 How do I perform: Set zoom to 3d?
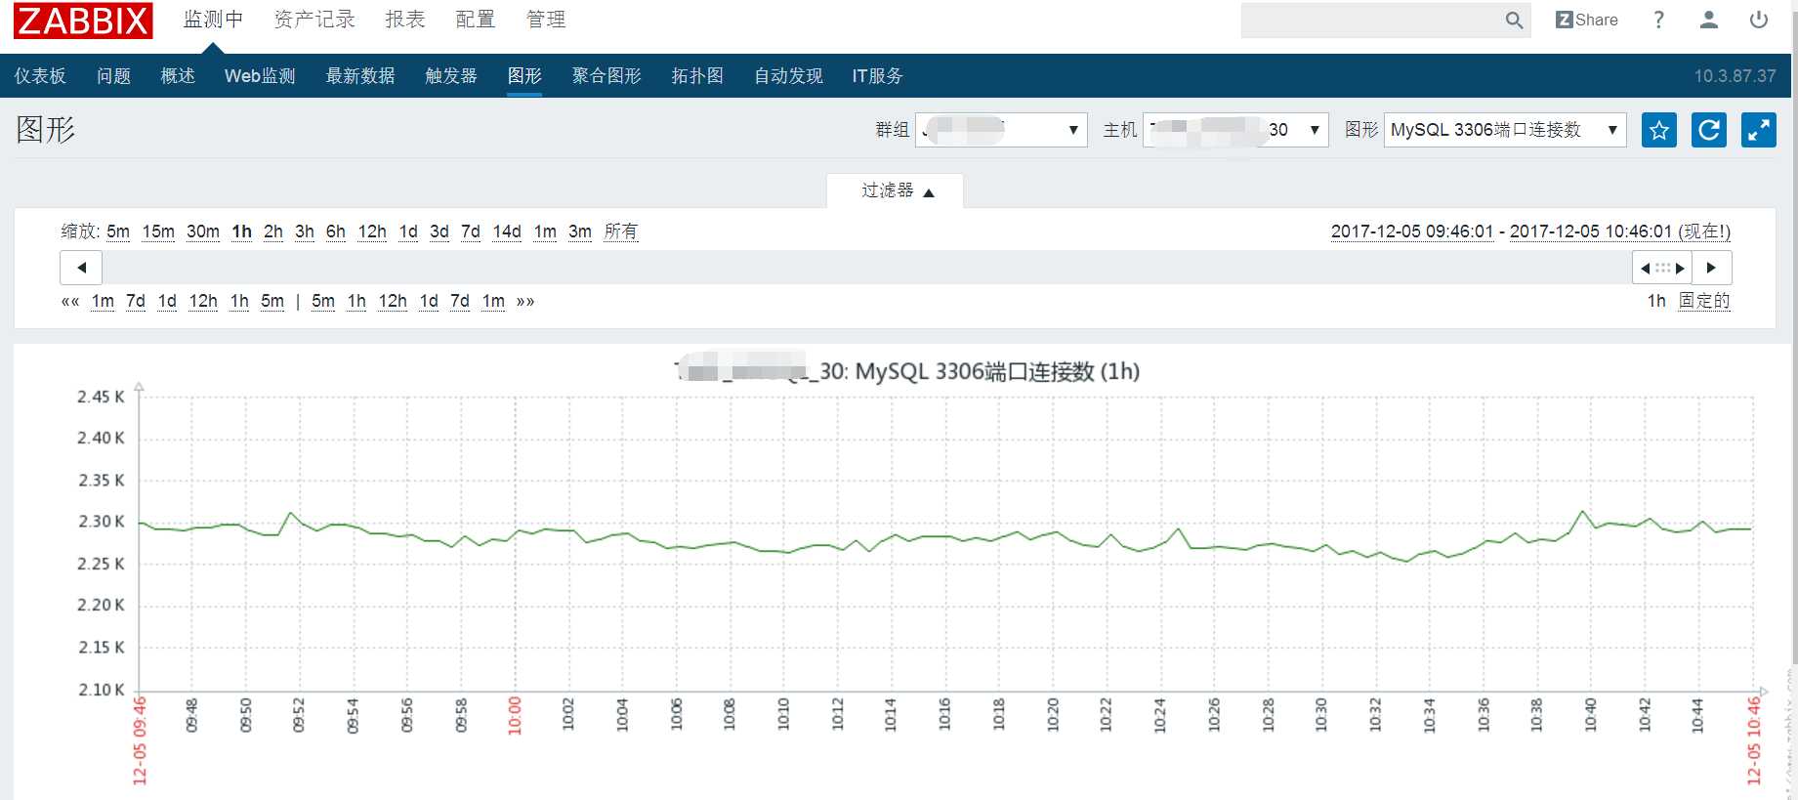click(439, 232)
